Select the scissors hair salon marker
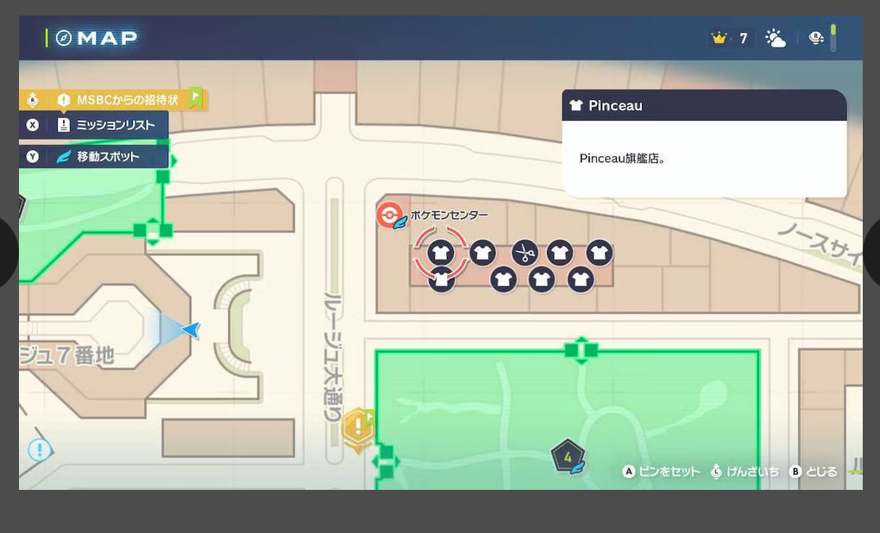Screen dimensions: 880x533 (x=525, y=253)
